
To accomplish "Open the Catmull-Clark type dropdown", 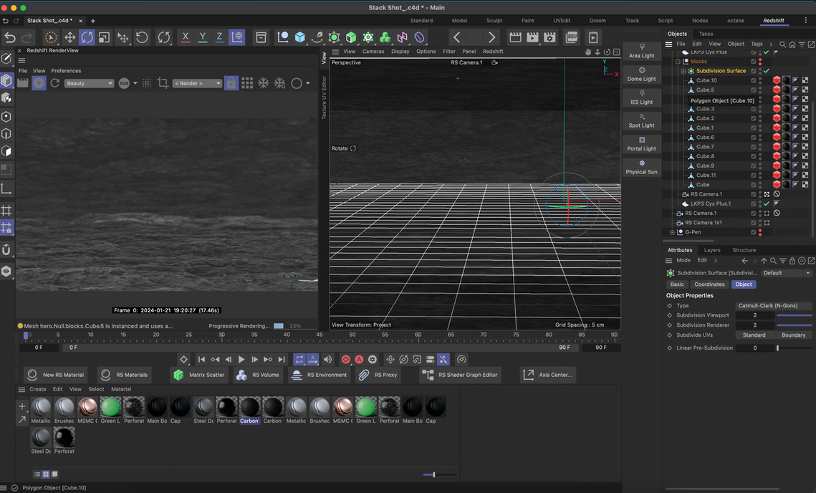I will tap(773, 306).
